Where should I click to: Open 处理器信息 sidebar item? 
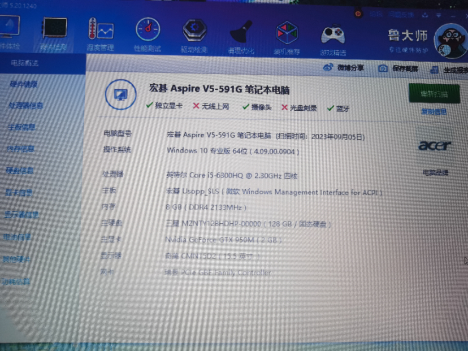[x=25, y=105]
